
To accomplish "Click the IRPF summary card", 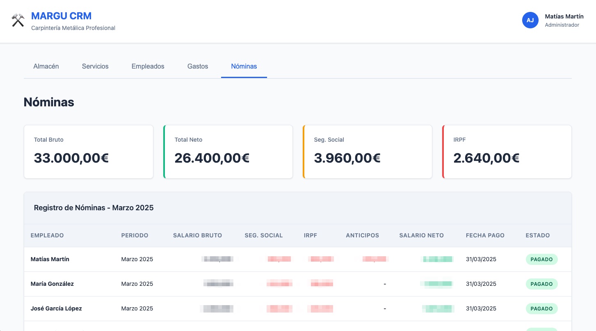I will click(507, 152).
